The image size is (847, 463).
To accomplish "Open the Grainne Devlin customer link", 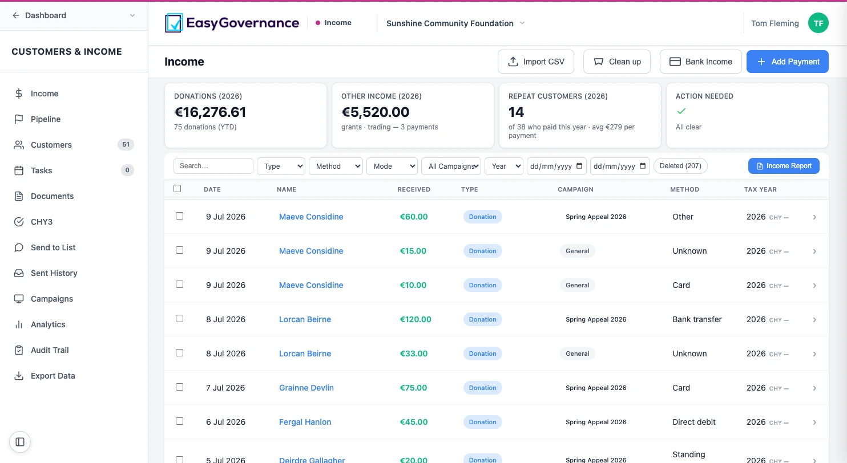I will pos(306,388).
